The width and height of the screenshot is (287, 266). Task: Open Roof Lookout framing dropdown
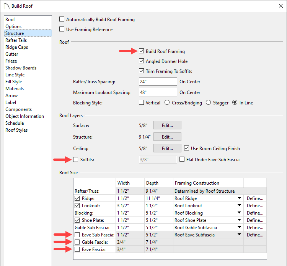click(239, 205)
